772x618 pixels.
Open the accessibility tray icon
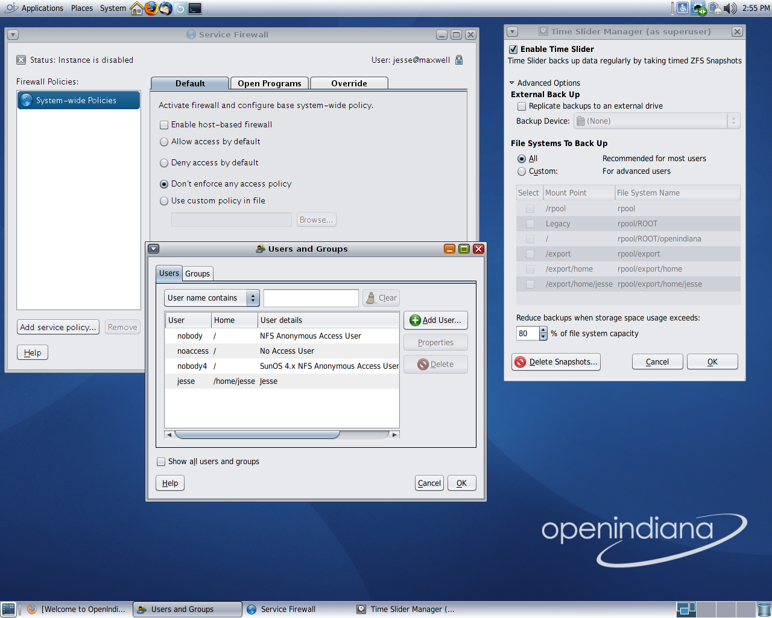pos(683,8)
